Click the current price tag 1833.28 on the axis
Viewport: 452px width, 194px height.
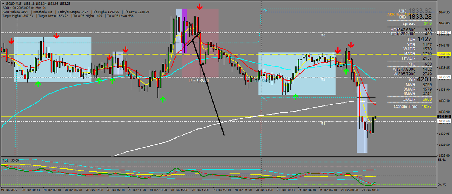444,116
